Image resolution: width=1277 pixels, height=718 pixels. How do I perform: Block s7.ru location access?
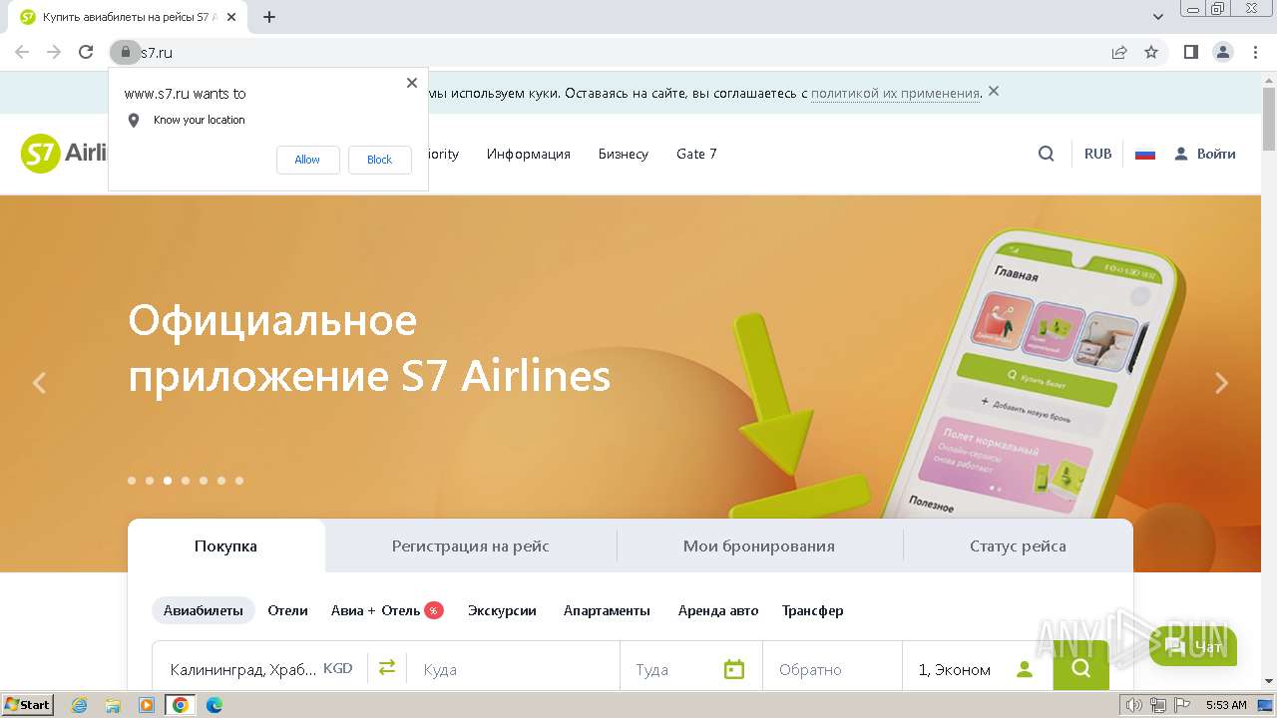tap(379, 160)
